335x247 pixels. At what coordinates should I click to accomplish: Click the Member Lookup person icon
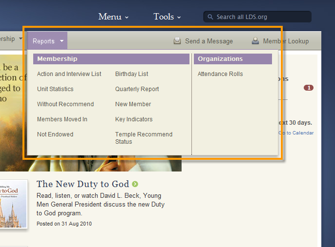255,40
